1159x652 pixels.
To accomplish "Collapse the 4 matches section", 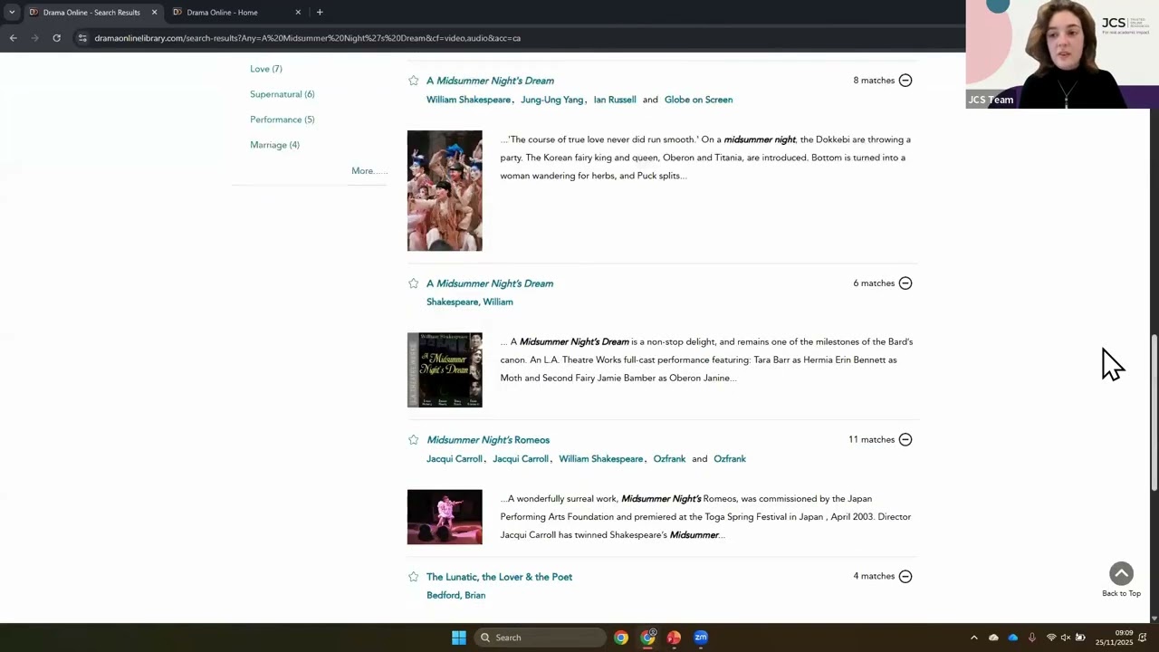I will click(905, 576).
